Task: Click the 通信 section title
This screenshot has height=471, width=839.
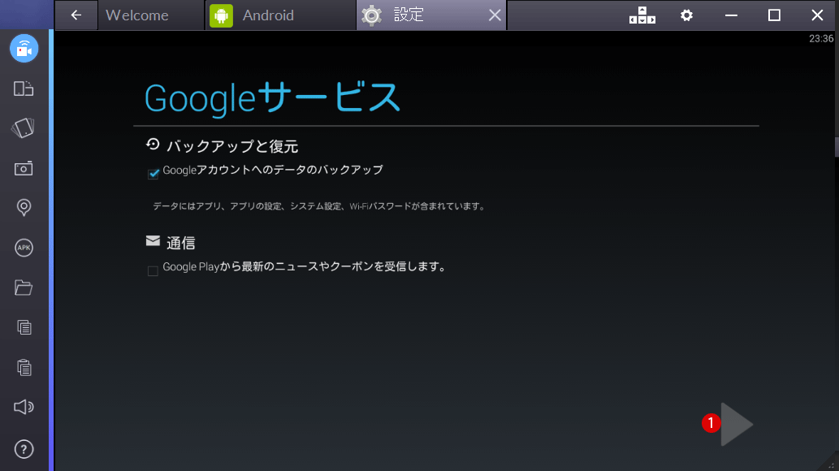Action: tap(181, 243)
